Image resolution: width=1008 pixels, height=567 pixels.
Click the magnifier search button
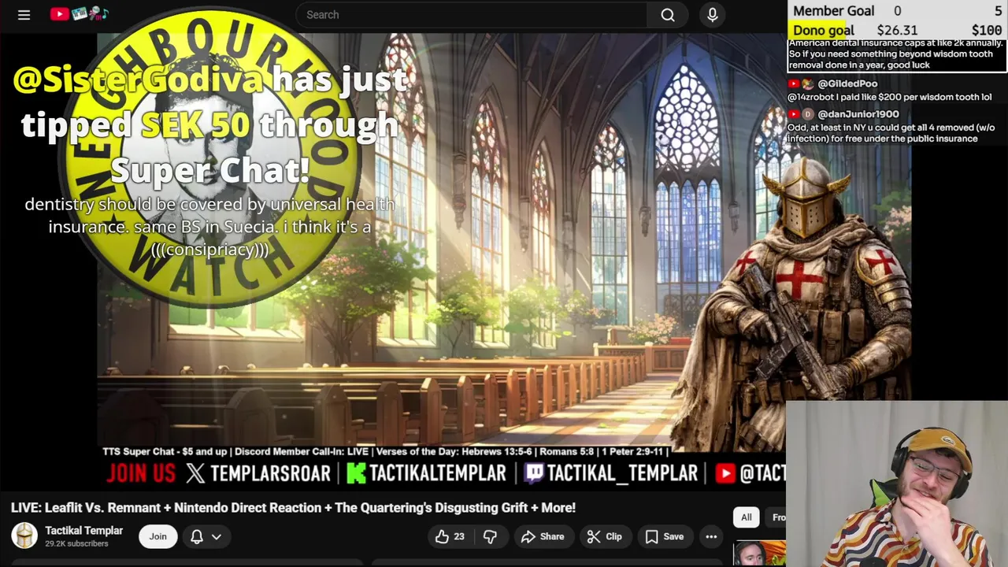coord(668,14)
